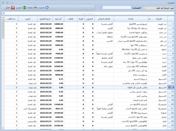Image resolution: width=176 pixels, height=131 pixels.
Task: Click excess value 2 in row 10
Action: [x=81, y=62]
